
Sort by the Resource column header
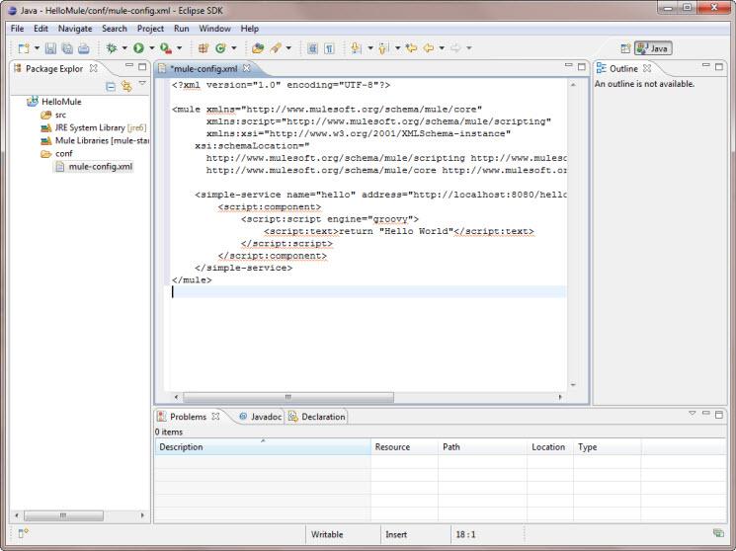point(404,446)
